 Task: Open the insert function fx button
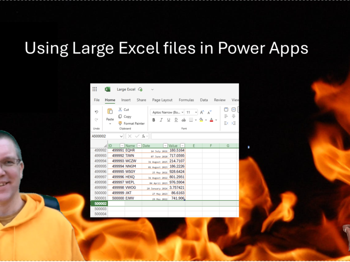coord(143,136)
